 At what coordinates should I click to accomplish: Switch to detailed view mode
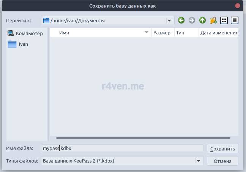click(x=235, y=20)
